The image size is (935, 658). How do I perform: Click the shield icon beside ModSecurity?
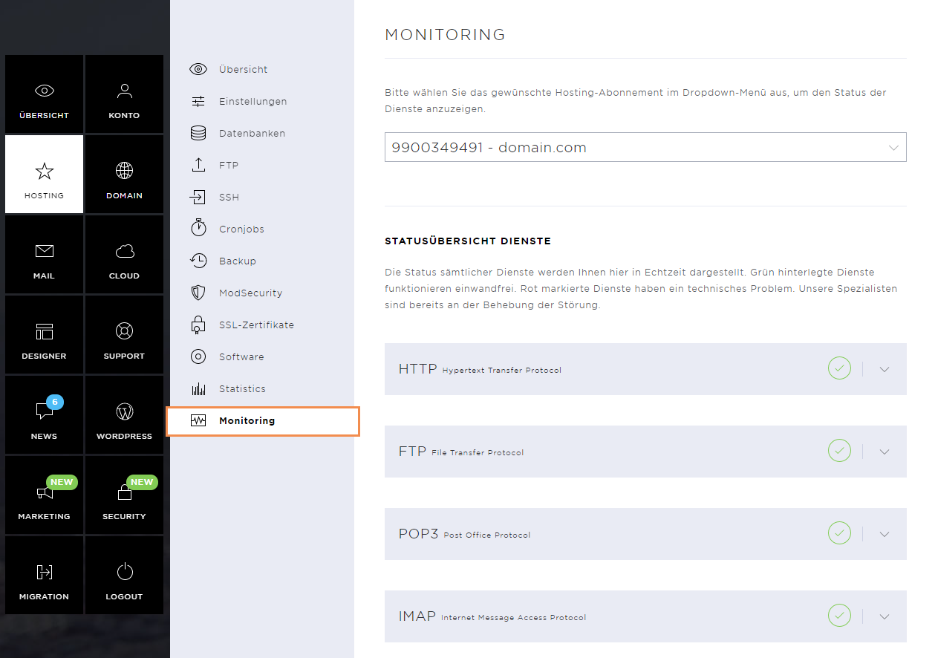(198, 293)
